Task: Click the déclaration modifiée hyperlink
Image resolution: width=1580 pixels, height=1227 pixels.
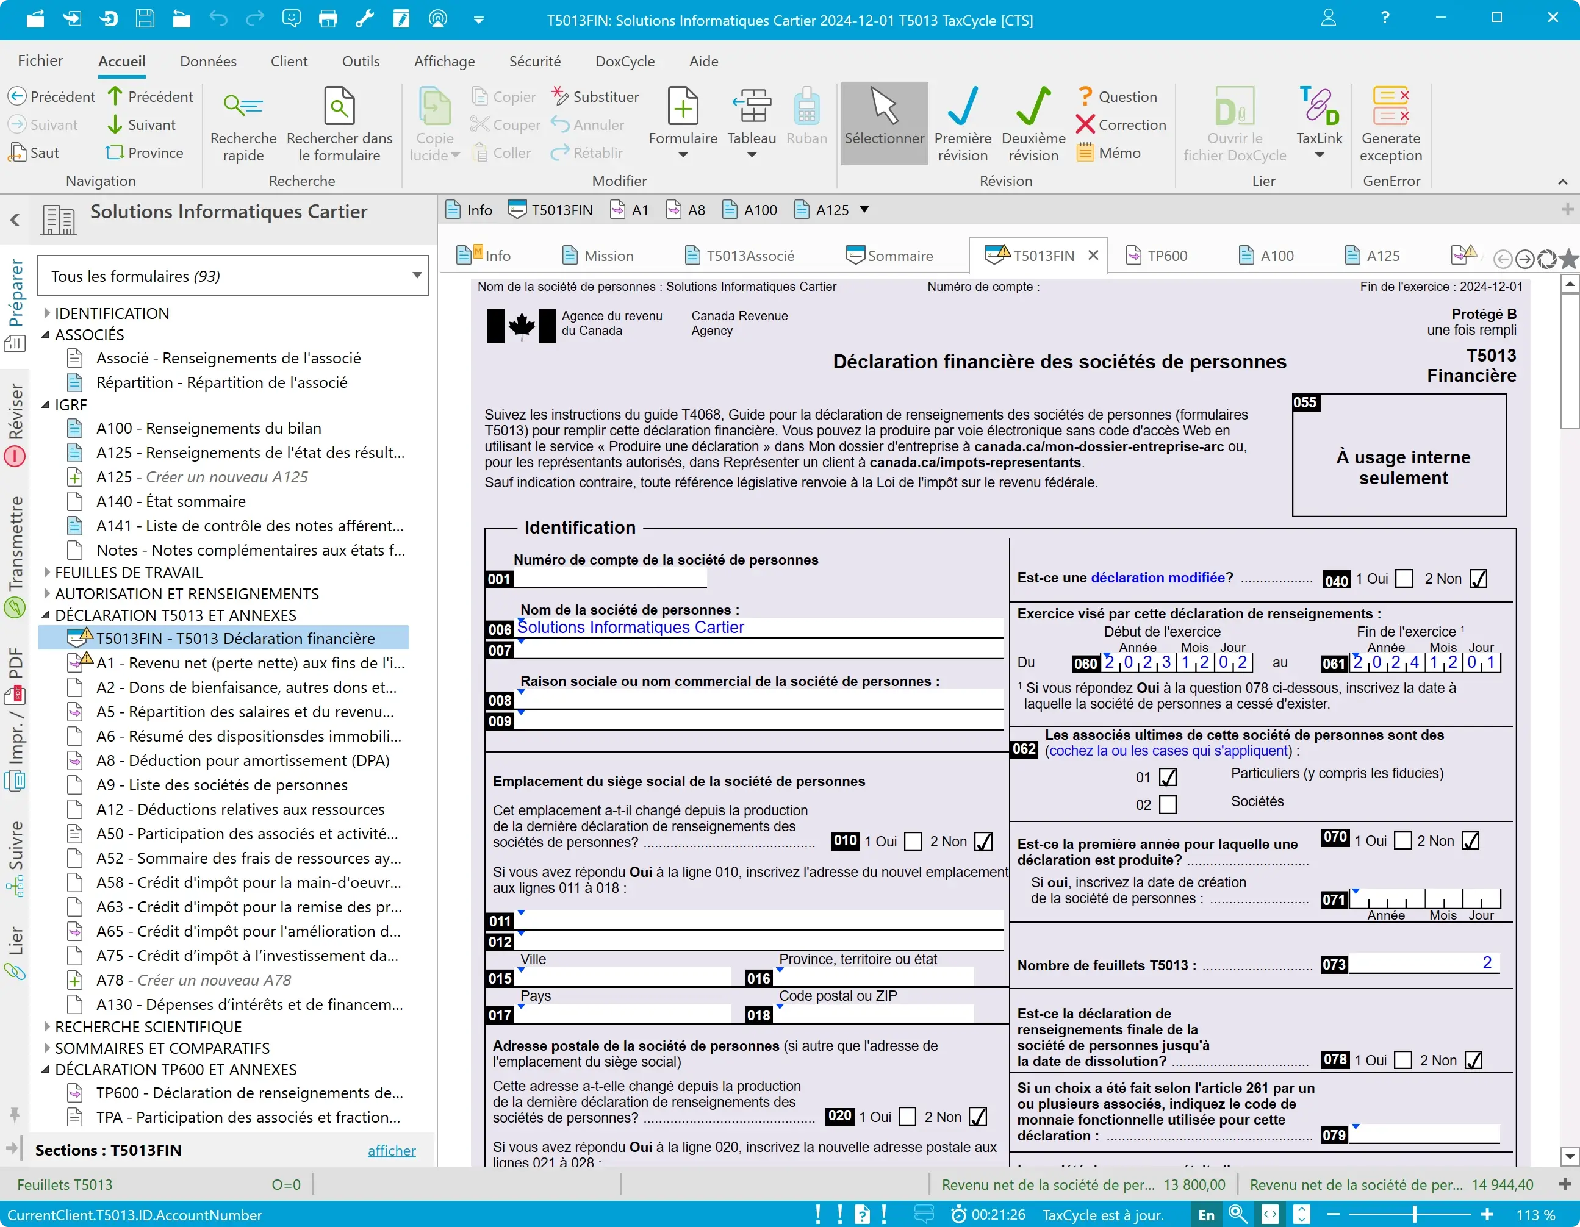Action: (1157, 578)
